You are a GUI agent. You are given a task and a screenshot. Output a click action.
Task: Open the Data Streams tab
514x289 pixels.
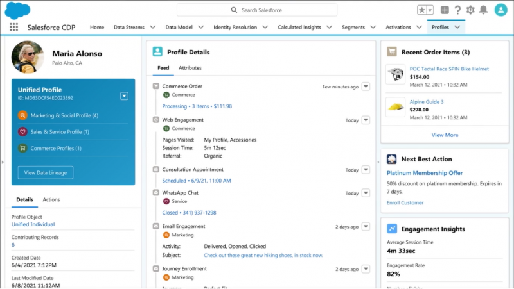pos(129,27)
